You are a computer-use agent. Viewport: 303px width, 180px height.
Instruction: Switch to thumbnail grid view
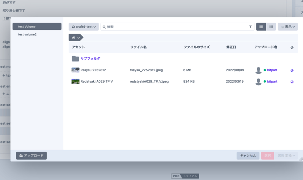[271, 27]
